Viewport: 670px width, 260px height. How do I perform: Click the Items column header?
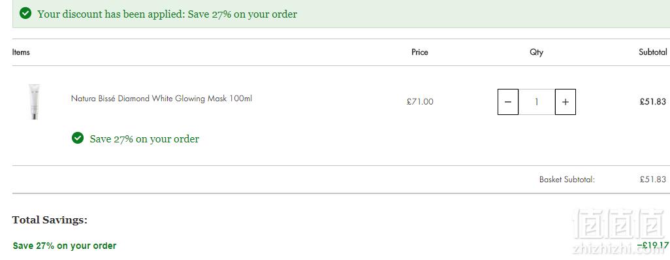tap(21, 52)
